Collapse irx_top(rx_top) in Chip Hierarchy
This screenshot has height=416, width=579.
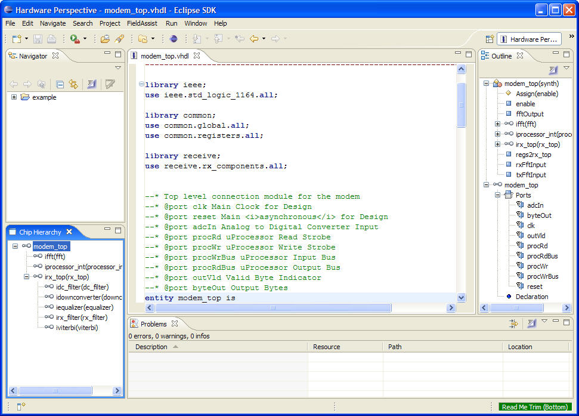27,276
